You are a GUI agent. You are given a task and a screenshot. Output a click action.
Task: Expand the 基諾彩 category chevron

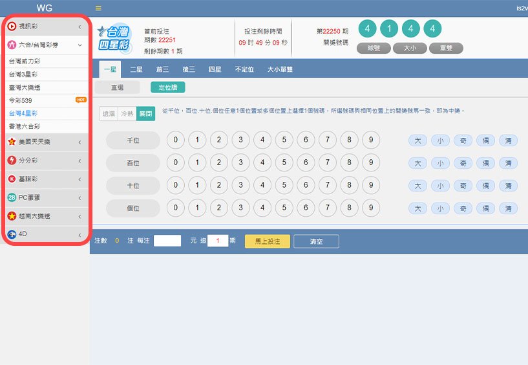pyautogui.click(x=79, y=179)
